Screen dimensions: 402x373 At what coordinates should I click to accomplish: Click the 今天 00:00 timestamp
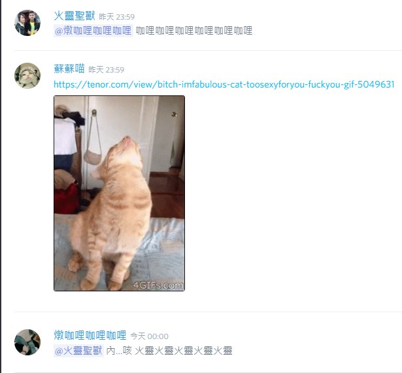(149, 336)
